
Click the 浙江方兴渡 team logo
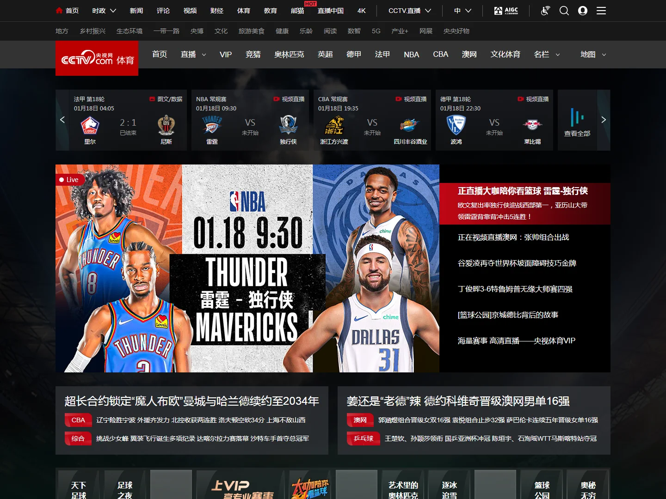tap(334, 126)
